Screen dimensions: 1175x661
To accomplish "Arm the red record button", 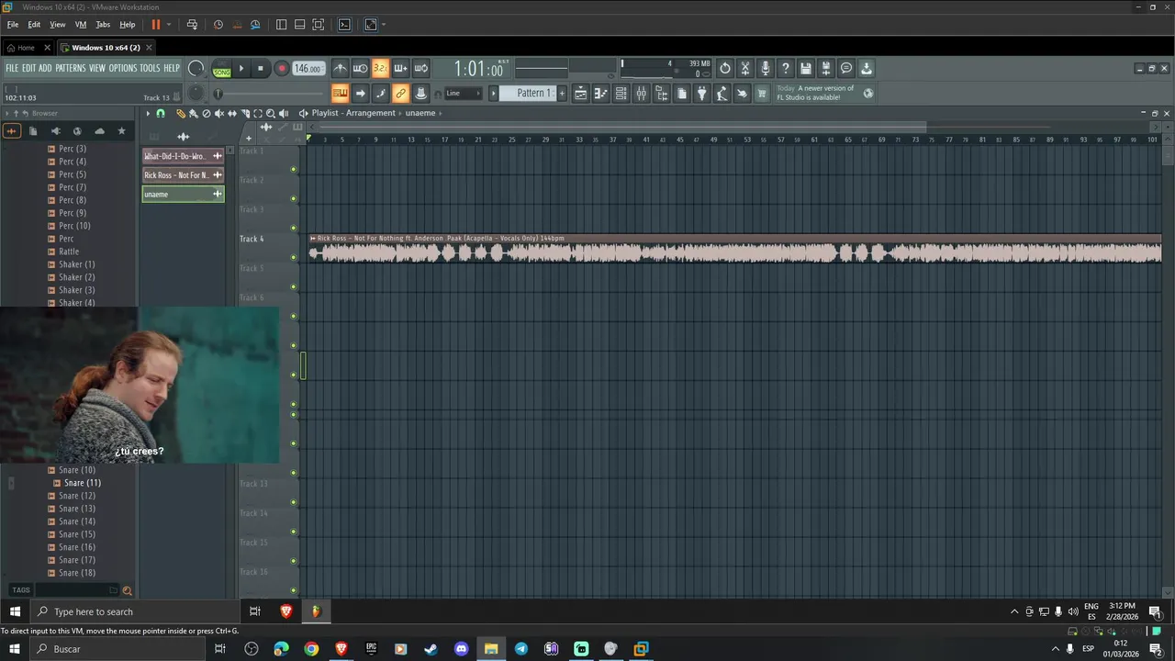I will (282, 69).
